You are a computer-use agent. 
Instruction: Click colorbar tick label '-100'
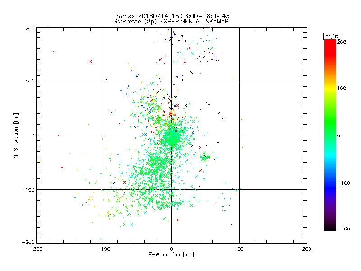pos(343,183)
